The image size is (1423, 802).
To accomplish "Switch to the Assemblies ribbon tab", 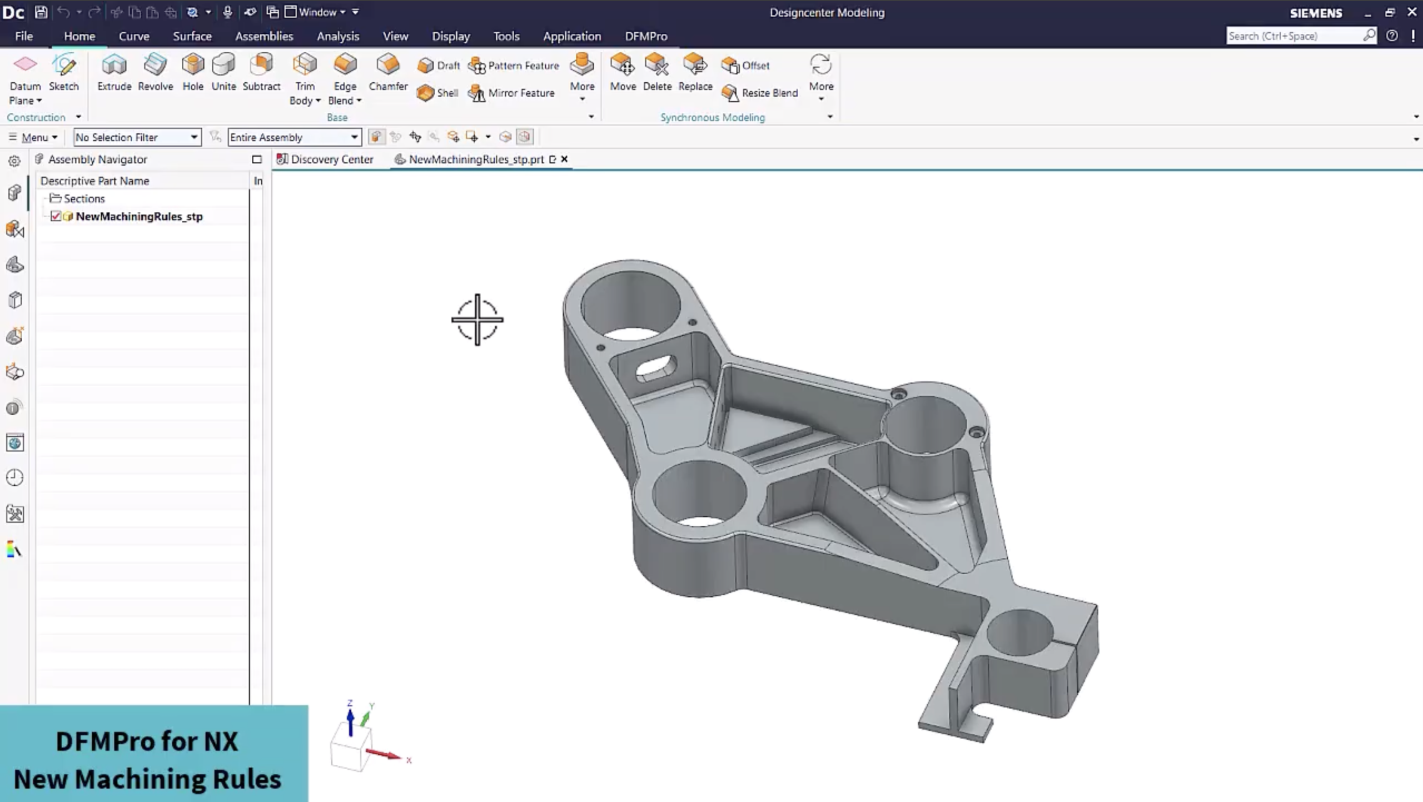I will pos(264,36).
